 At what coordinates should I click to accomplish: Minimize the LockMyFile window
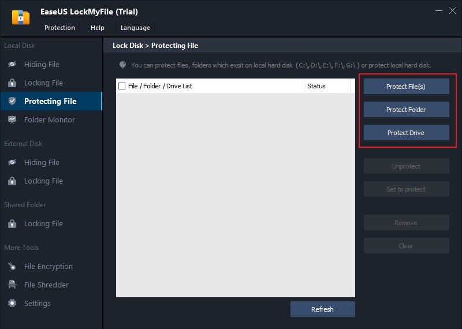click(439, 11)
